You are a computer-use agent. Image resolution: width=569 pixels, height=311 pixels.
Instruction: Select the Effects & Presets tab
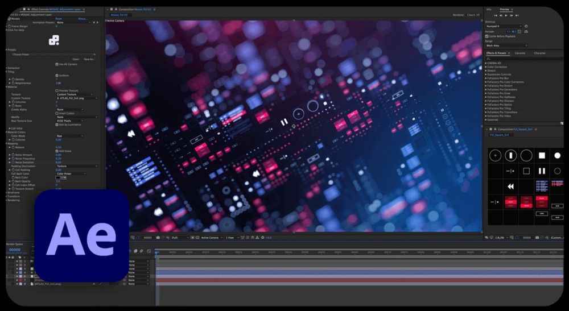click(496, 53)
